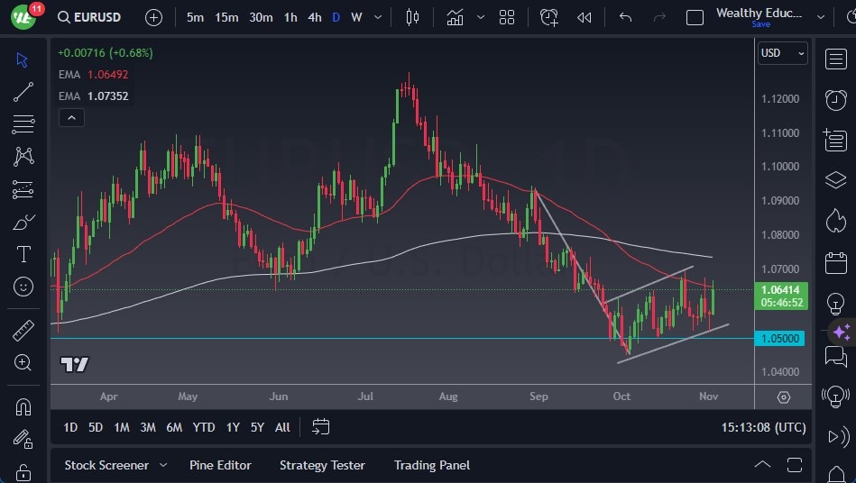Toggle lock all drawings
This screenshot has height=483, width=856.
(23, 471)
